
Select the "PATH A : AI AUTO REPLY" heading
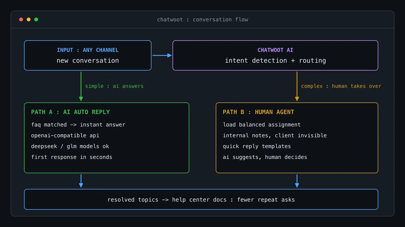pyautogui.click(x=70, y=112)
